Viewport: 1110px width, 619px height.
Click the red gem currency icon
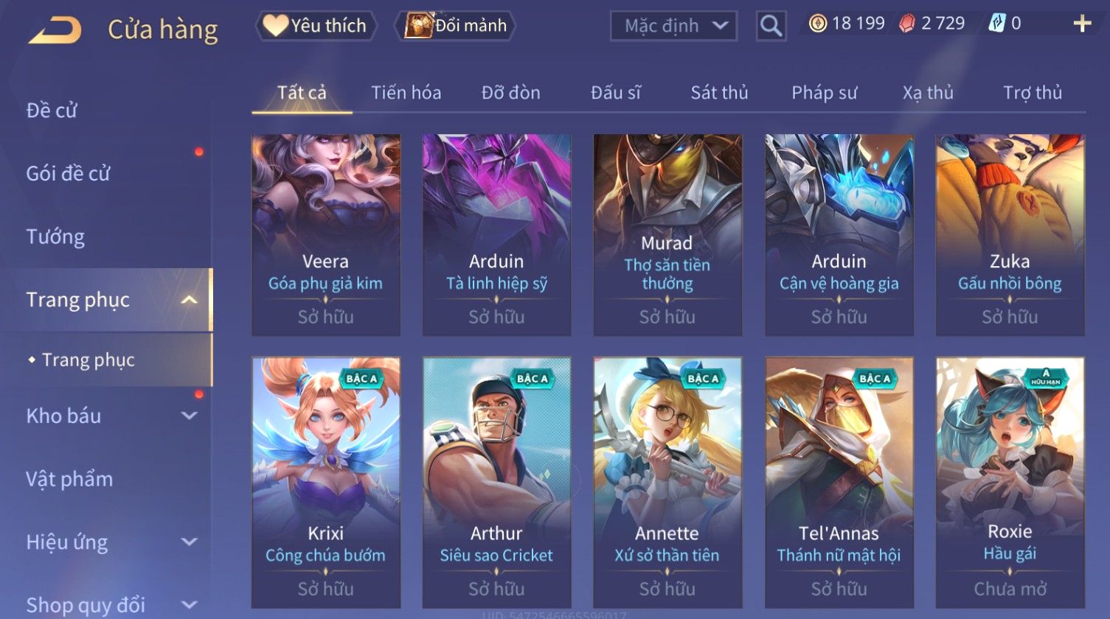906,24
